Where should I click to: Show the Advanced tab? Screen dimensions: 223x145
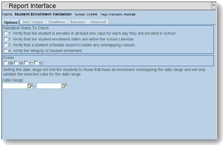[98, 22]
